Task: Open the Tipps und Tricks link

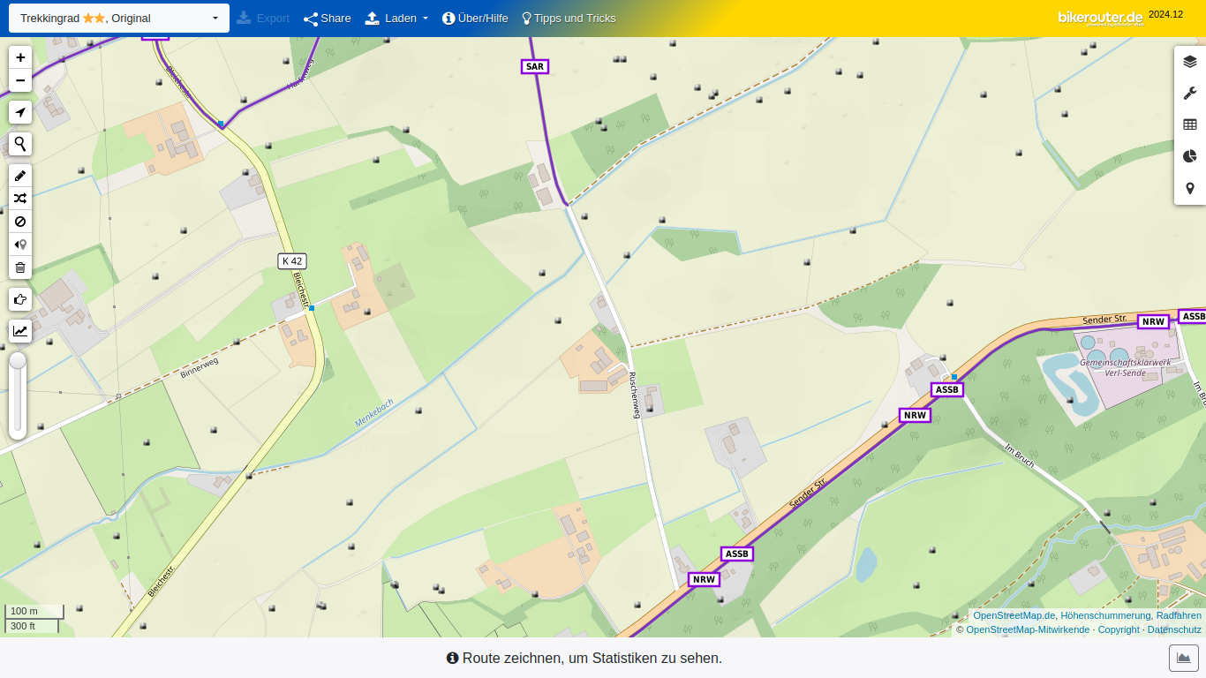Action: [569, 19]
